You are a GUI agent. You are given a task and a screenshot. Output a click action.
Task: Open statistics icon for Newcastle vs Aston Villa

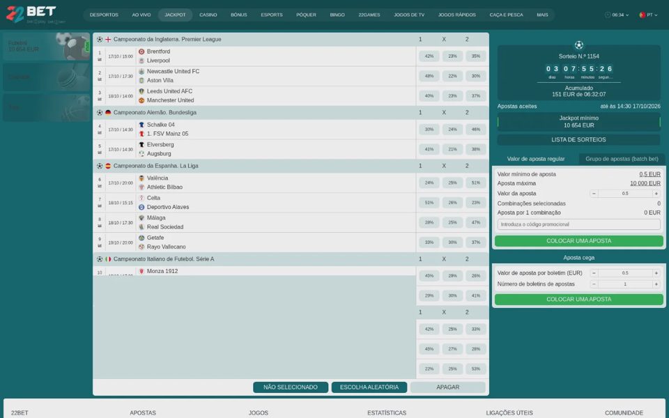(100, 79)
